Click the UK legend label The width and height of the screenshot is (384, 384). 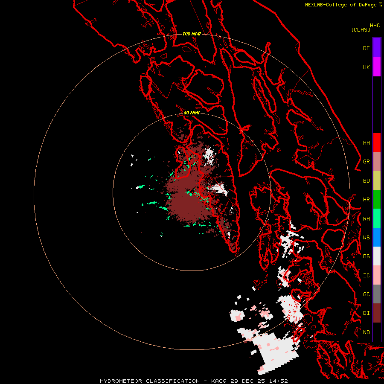click(x=366, y=67)
